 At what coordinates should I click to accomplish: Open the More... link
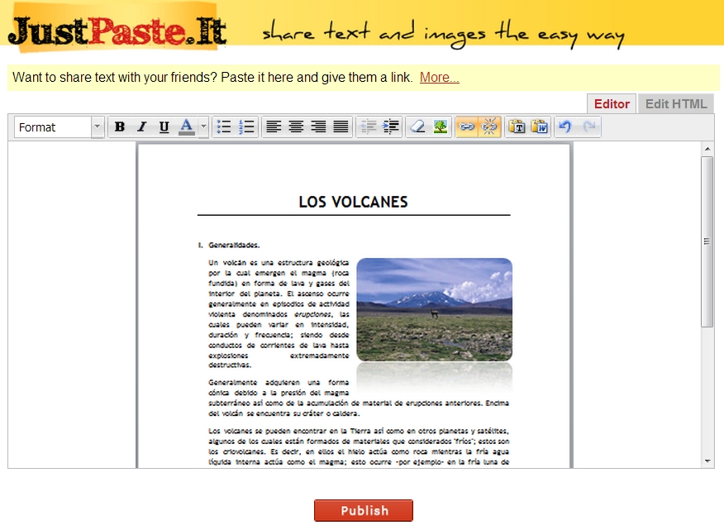tap(439, 78)
